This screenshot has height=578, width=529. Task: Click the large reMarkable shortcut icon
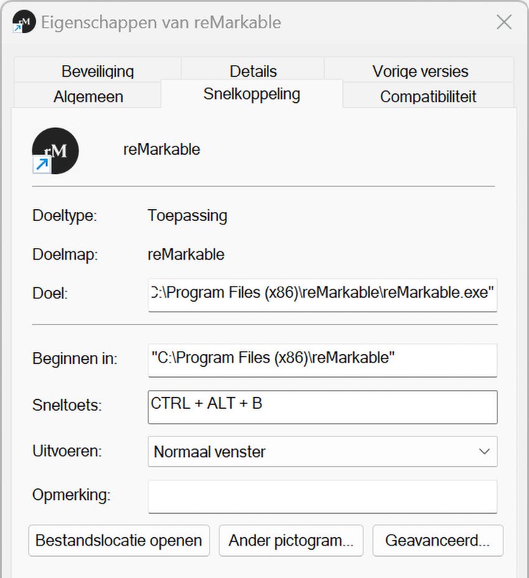(55, 151)
